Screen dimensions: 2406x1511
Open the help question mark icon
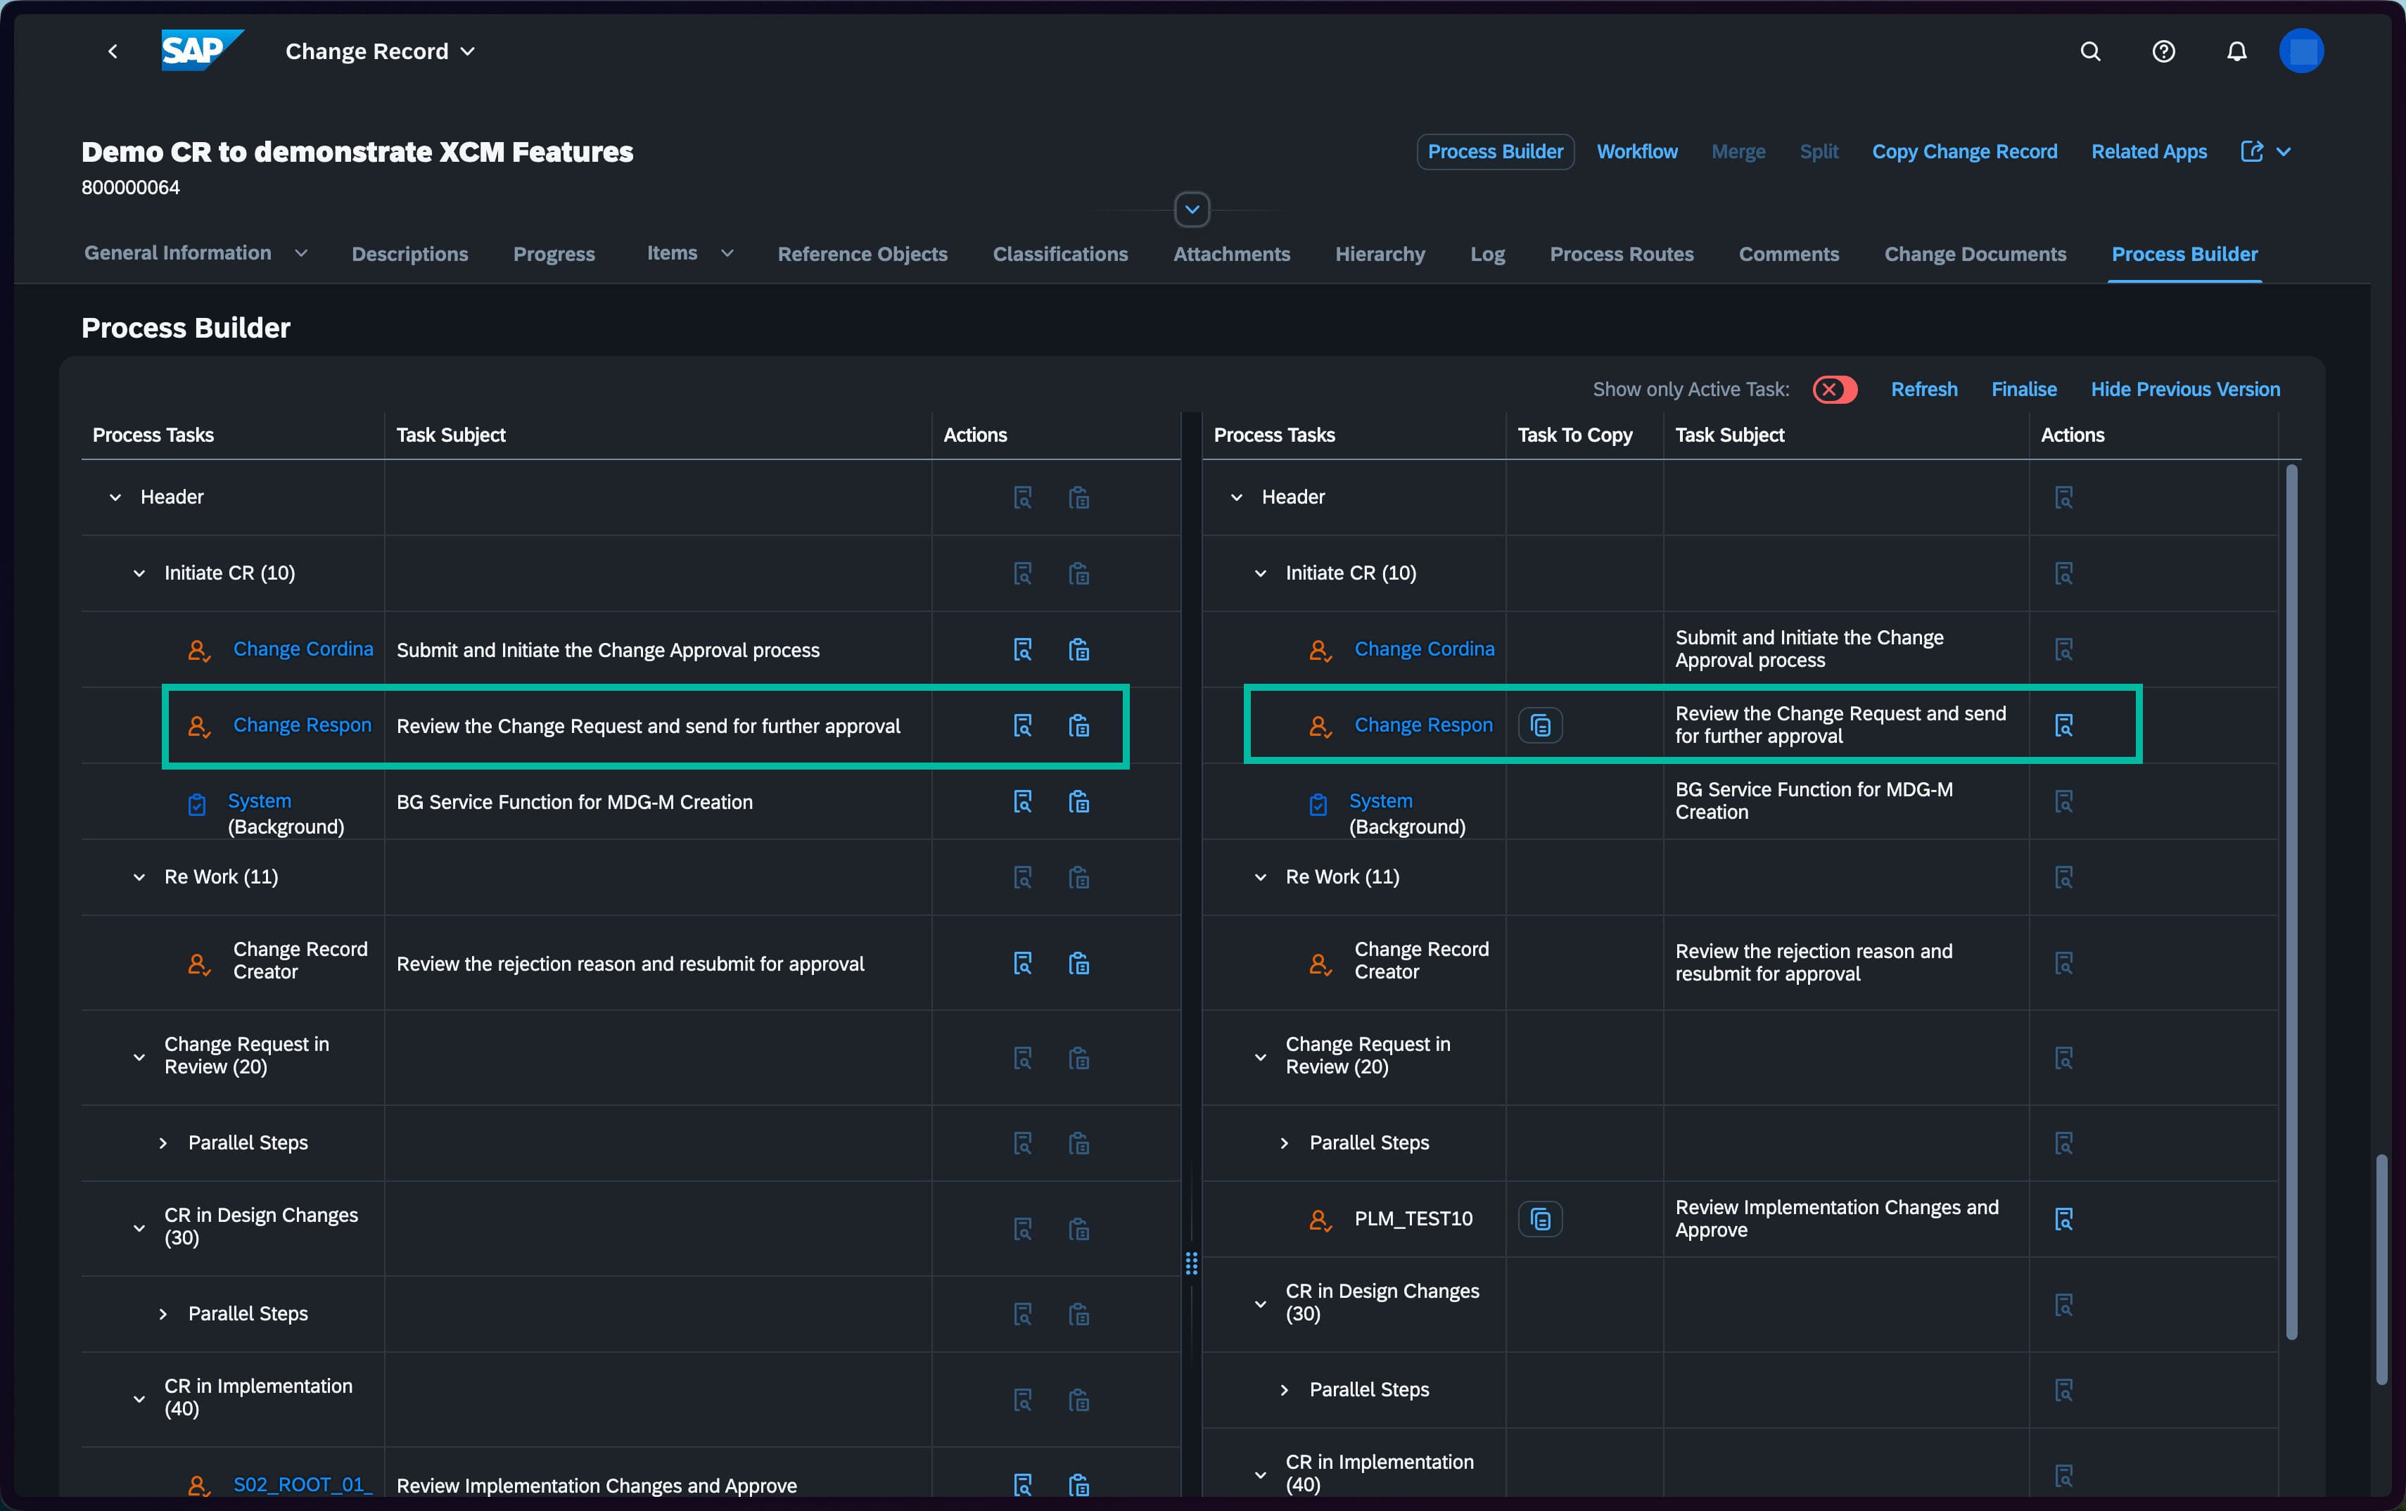click(x=2163, y=51)
